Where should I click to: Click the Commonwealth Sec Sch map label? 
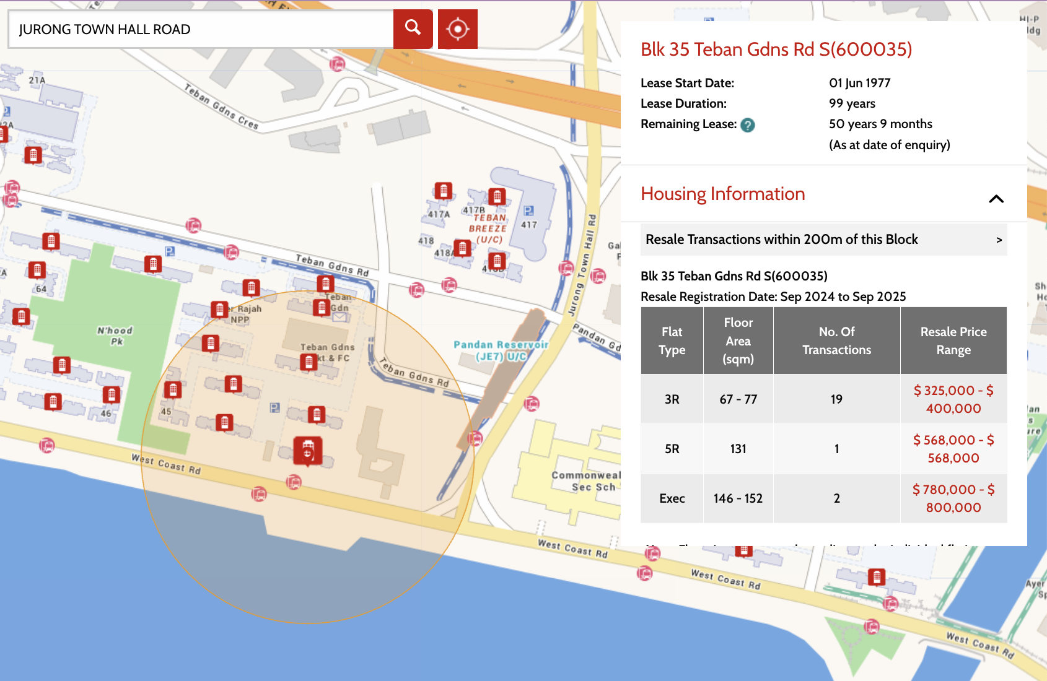(x=586, y=481)
